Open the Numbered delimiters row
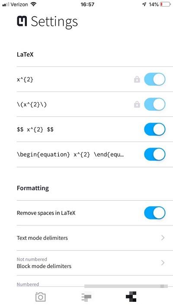The width and height of the screenshot is (173, 307). [x=95, y=281]
